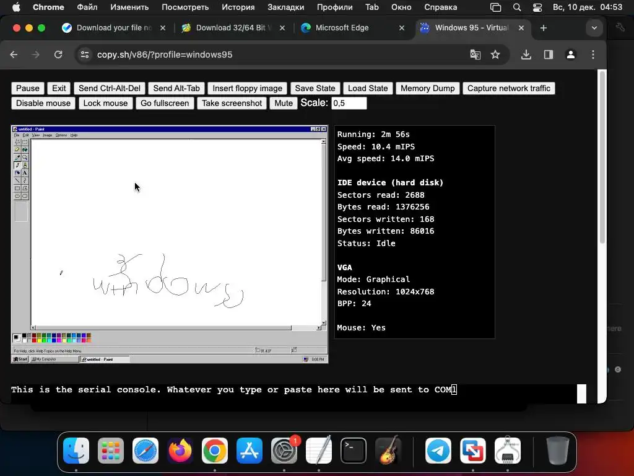This screenshot has width=634, height=476.
Task: Switch to Download your file tab
Action: tap(114, 27)
